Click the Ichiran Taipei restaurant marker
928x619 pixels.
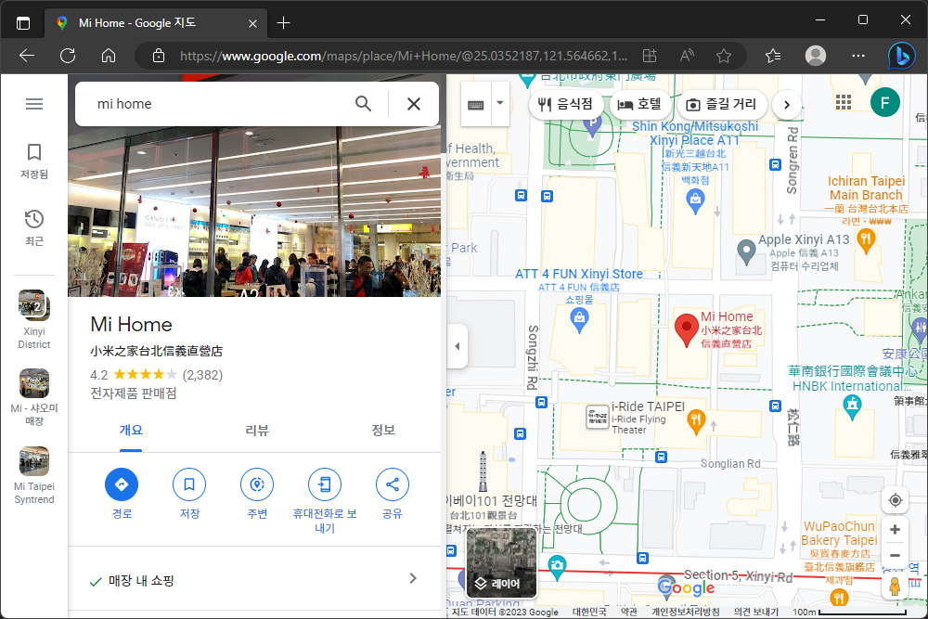(866, 241)
